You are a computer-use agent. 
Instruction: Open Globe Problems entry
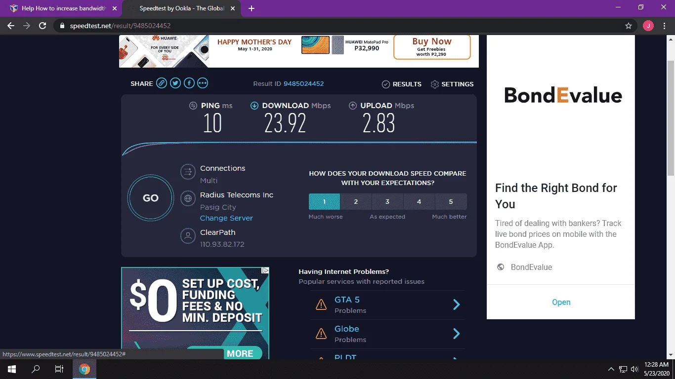click(x=388, y=334)
